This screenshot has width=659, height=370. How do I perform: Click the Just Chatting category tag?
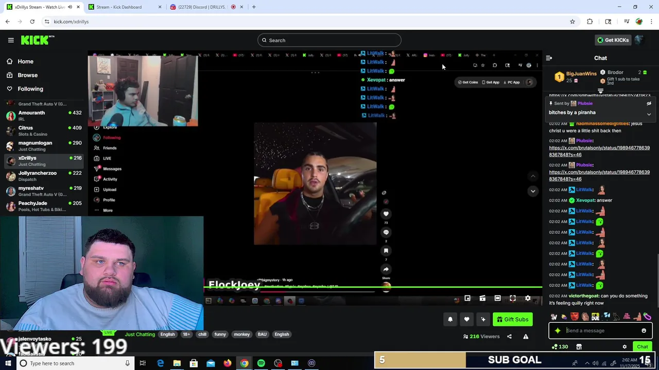[x=140, y=335]
